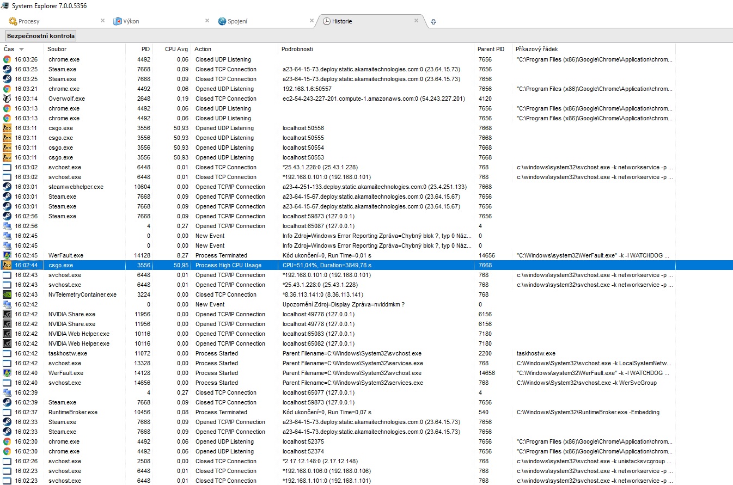Close the Historie tab
733x485 pixels.
416,21
